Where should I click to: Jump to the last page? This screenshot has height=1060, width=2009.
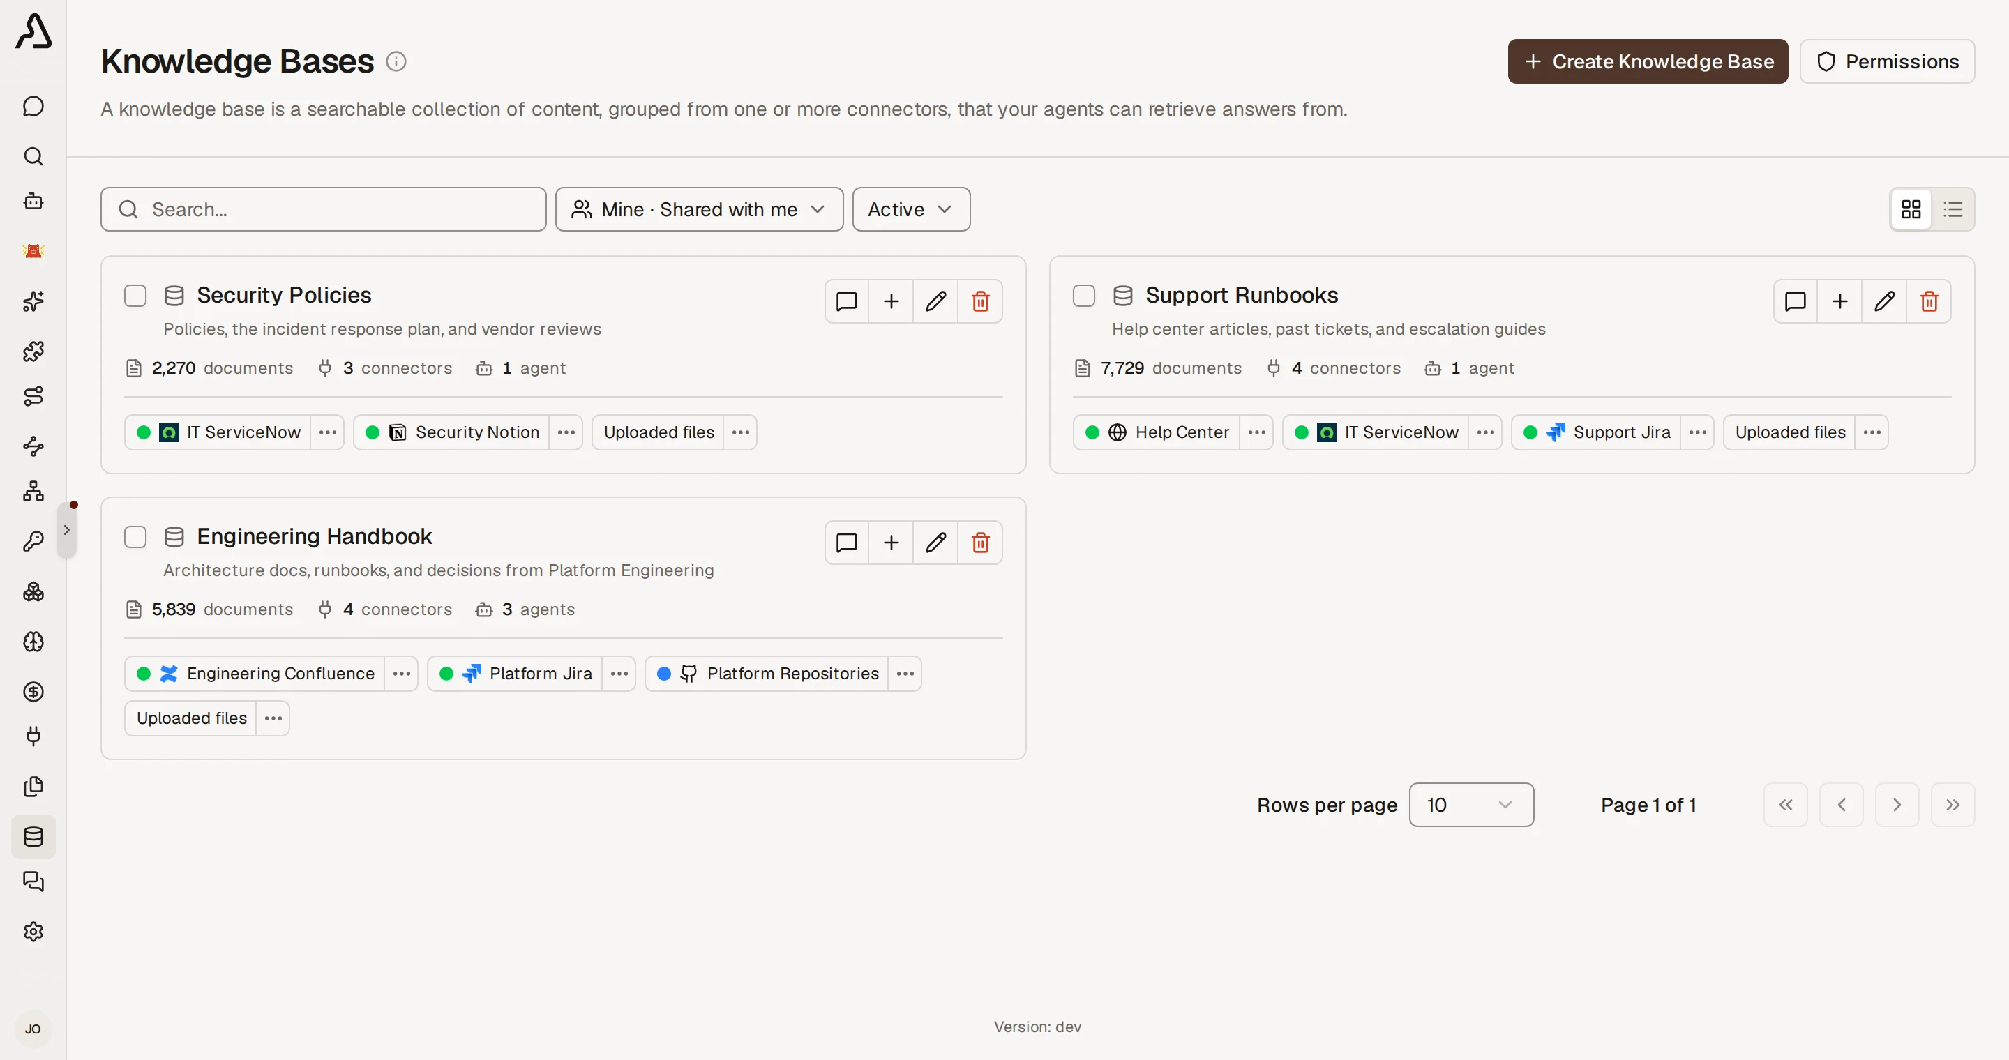(x=1953, y=804)
